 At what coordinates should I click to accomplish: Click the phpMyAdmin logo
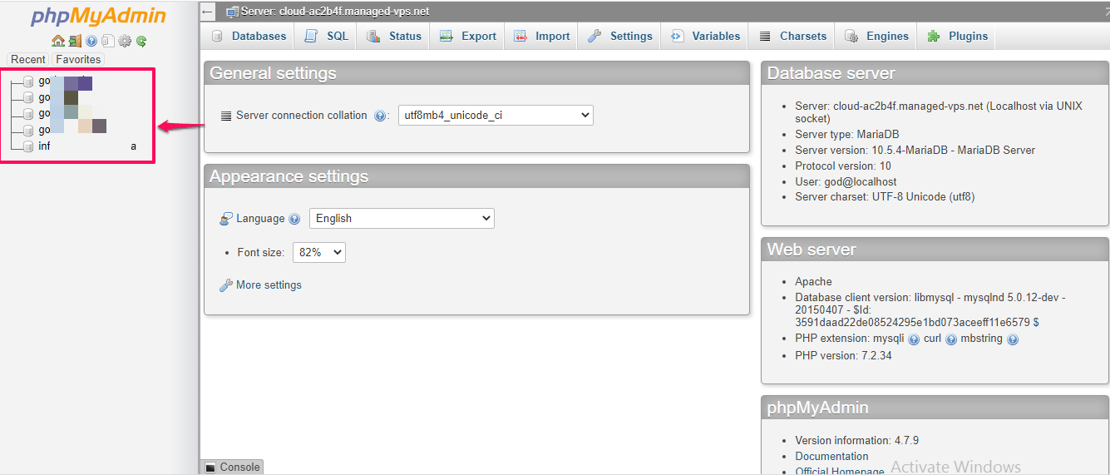[98, 17]
